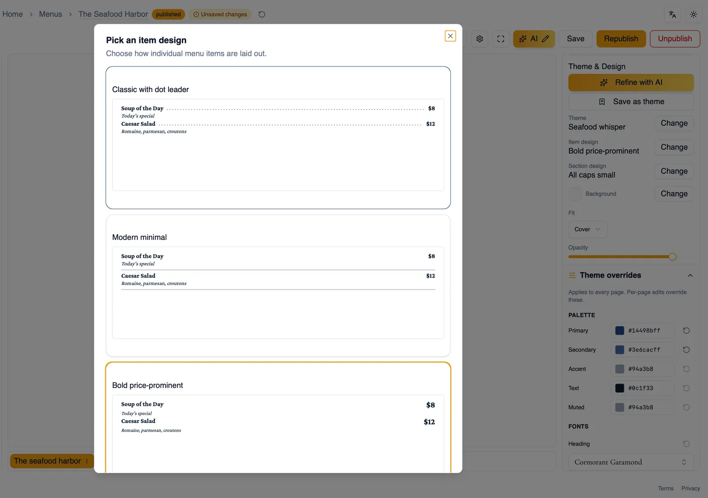Viewport: 708px width, 498px height.
Task: Open the language translation icon
Action: coord(672,14)
